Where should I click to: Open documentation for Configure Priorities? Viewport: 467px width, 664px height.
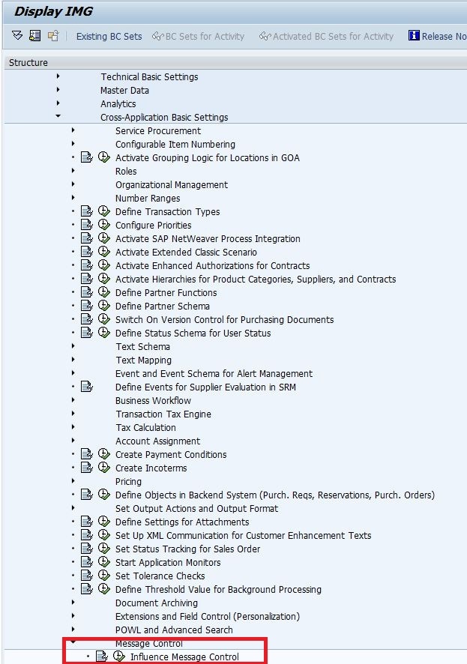tap(87, 225)
